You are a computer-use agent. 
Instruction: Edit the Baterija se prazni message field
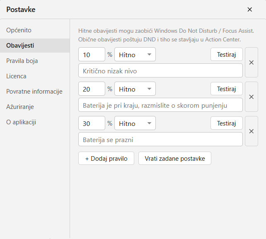point(160,139)
